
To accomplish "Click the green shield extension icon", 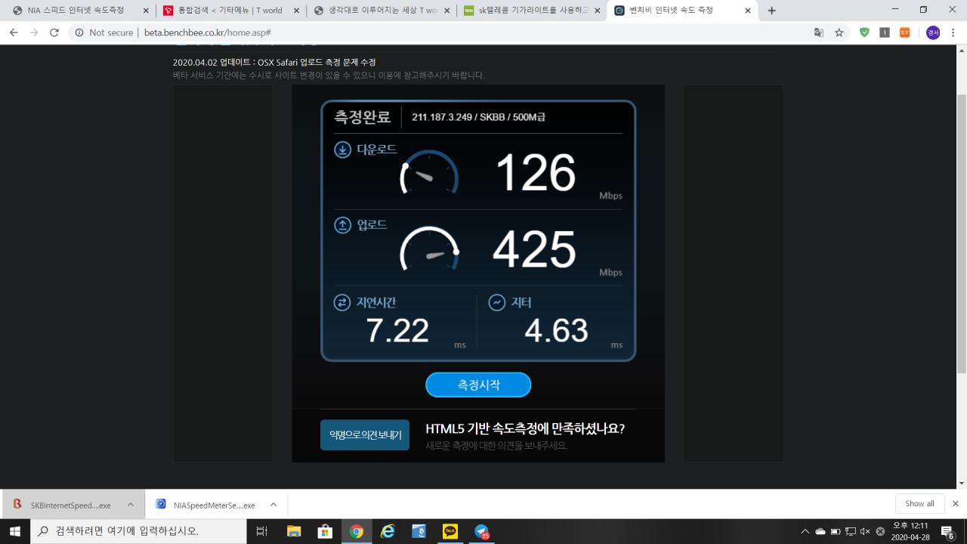I will point(864,32).
